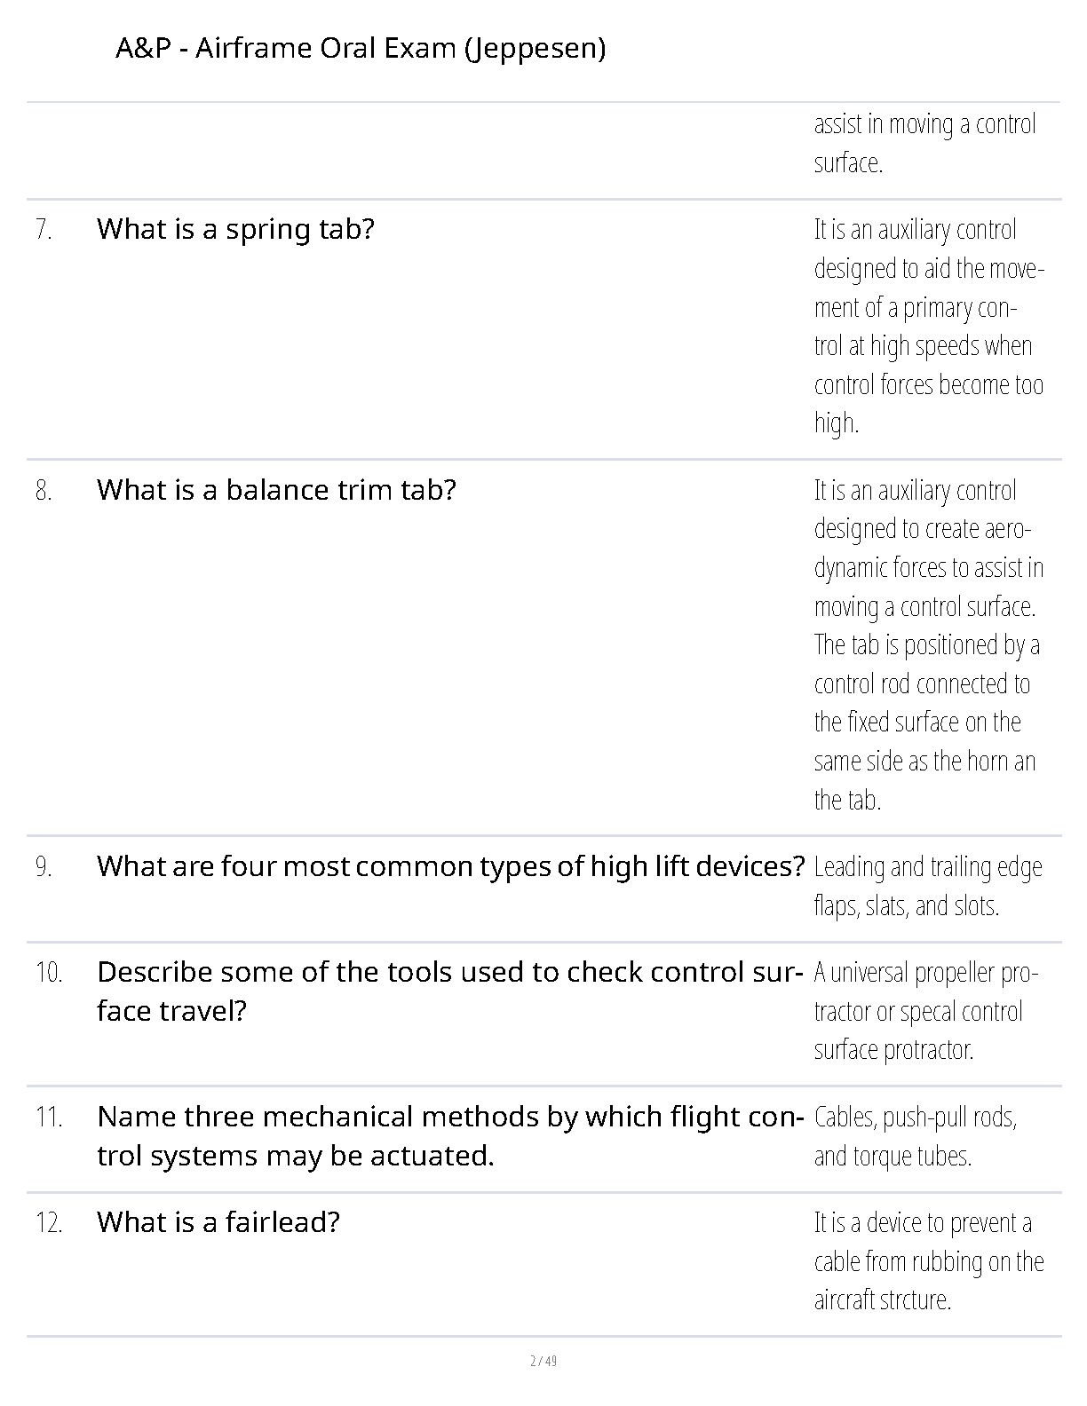Image resolution: width=1087 pixels, height=1406 pixels.
Task: Click the balance trim tab answer paragraph
Action: click(928, 644)
